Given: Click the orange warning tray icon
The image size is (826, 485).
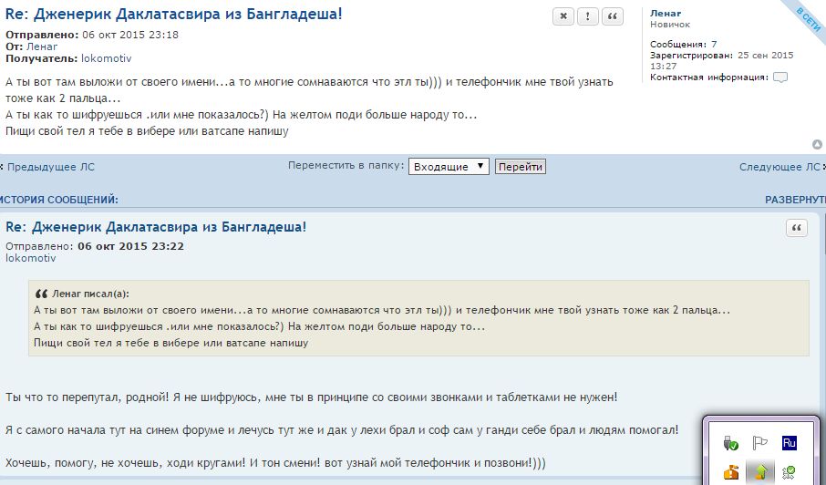Looking at the screenshot, I should 730,471.
